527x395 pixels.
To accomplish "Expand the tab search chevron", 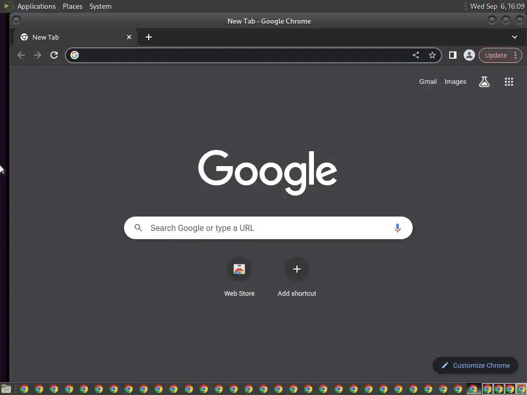I will [515, 37].
